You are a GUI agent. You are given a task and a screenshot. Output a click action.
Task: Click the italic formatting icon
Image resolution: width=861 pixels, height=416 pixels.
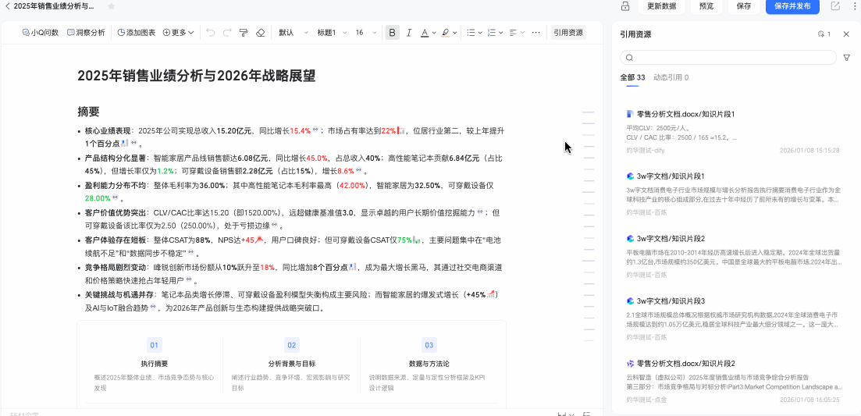[408, 33]
